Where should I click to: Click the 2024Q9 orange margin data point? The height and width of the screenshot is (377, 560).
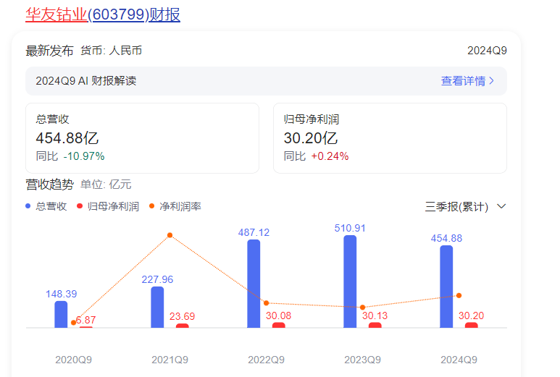pyautogui.click(x=459, y=295)
